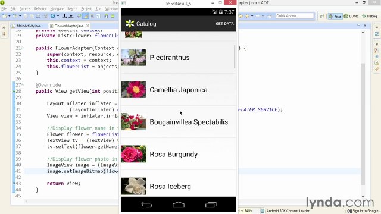Click the restore icon in left sidebar
This screenshot has height=214, width=381.
point(4,28)
